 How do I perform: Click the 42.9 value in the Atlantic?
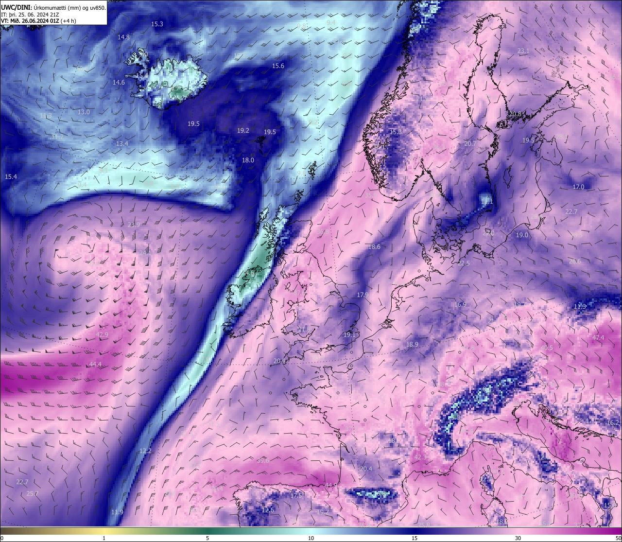(x=102, y=334)
